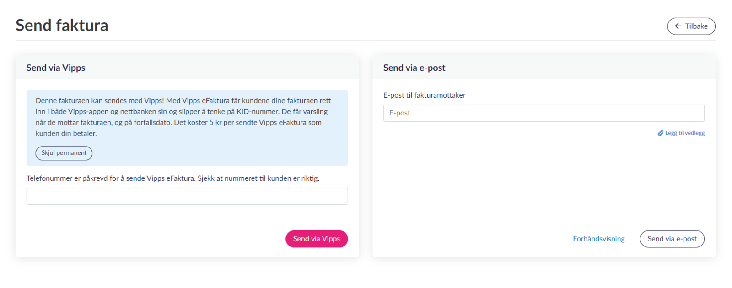Click the Legg til vedlegg text
This screenshot has height=288, width=732.
click(x=685, y=133)
